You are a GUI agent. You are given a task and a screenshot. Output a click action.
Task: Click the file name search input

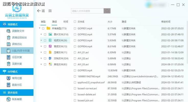tap(87, 11)
